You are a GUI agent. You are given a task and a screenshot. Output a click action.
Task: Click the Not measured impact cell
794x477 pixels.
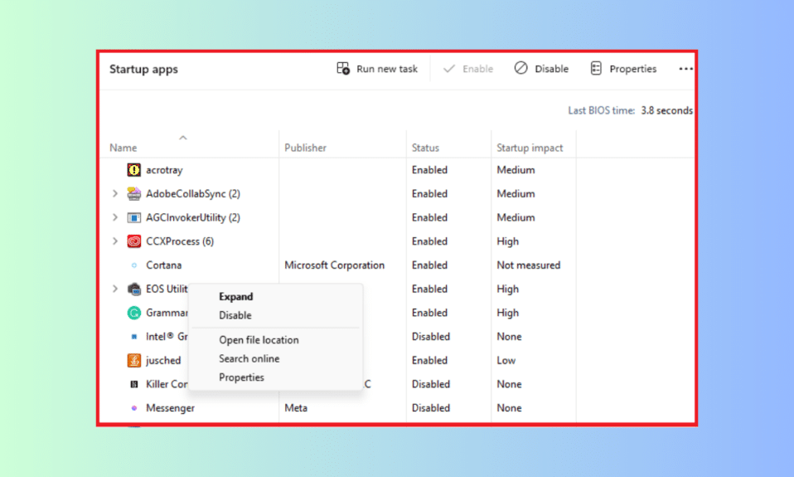(528, 265)
